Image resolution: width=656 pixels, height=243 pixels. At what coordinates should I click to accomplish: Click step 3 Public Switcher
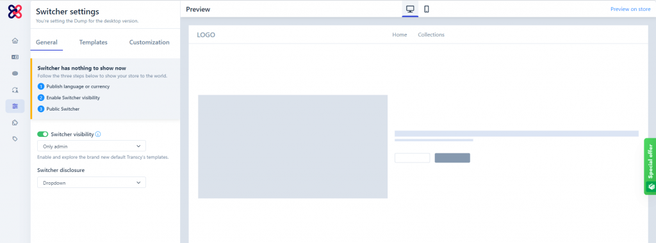tap(58, 109)
